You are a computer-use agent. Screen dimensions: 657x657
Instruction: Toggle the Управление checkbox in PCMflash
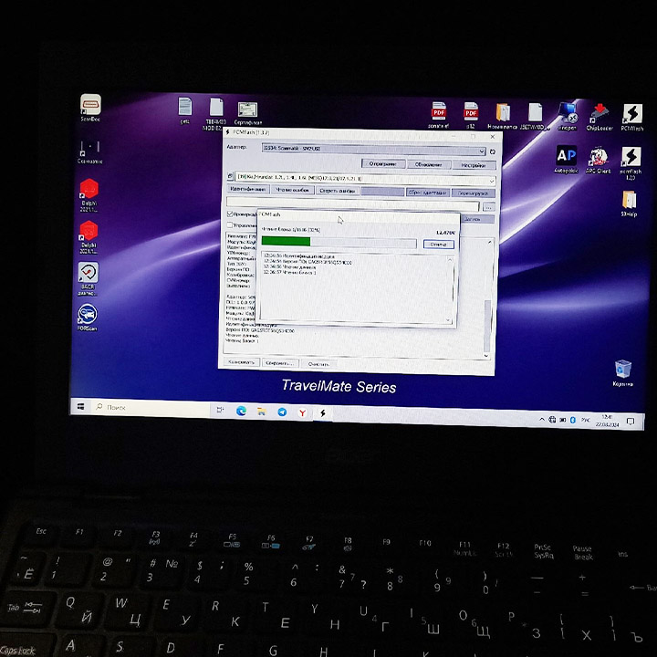[x=230, y=225]
